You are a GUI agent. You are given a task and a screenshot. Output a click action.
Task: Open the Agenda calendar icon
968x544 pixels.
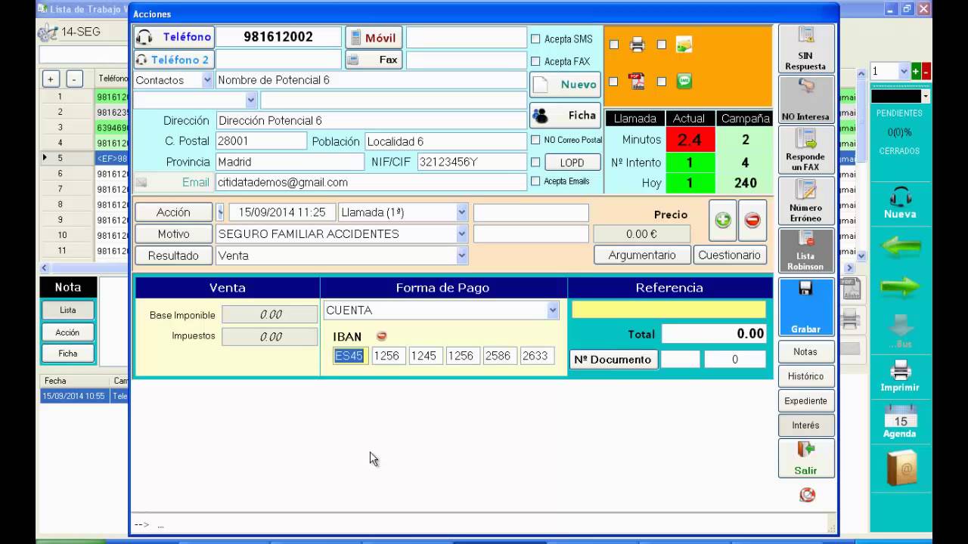900,417
